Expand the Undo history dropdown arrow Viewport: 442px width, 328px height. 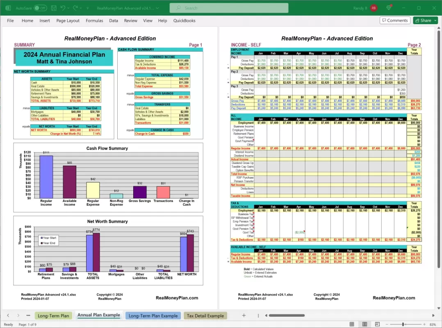tap(68, 8)
